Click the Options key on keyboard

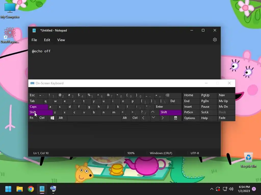pos(191,118)
